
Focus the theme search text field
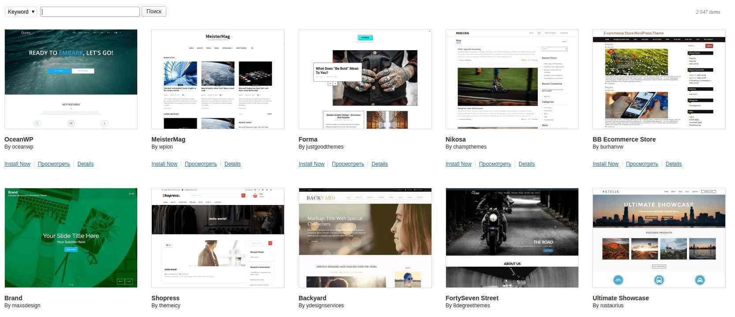point(90,11)
